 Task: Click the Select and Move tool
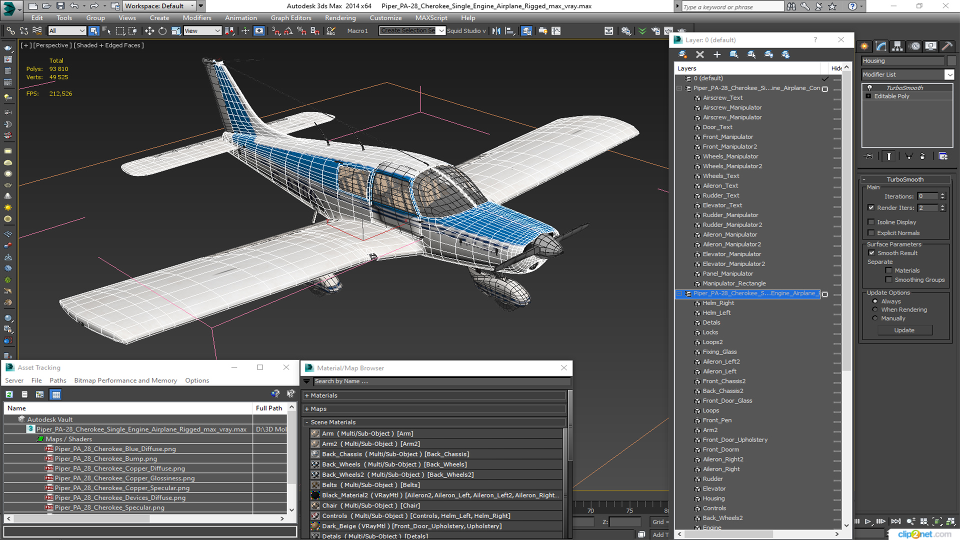coord(149,31)
